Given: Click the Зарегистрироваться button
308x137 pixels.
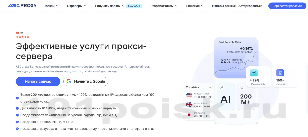Looking at the screenshot, I should tap(287, 6).
